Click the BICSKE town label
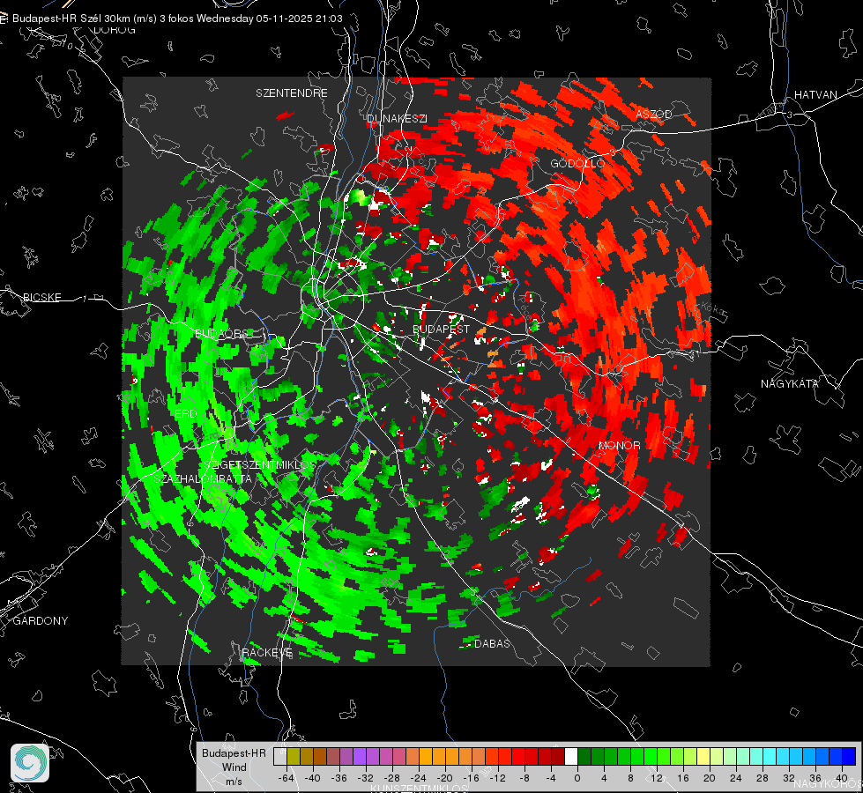The image size is (863, 793). [41, 297]
